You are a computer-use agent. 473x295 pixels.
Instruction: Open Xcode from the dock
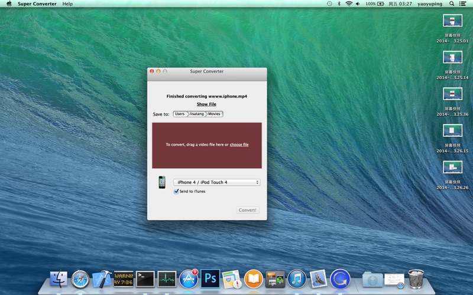pyautogui.click(x=102, y=278)
